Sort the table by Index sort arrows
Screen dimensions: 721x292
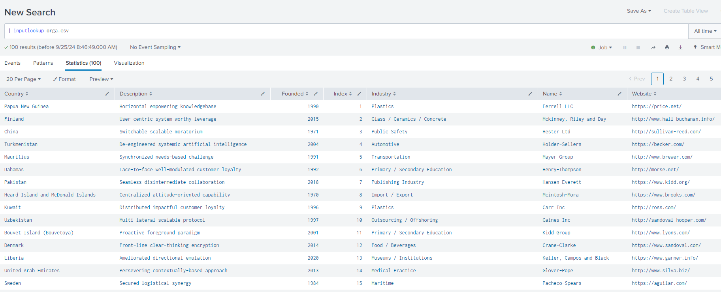350,94
